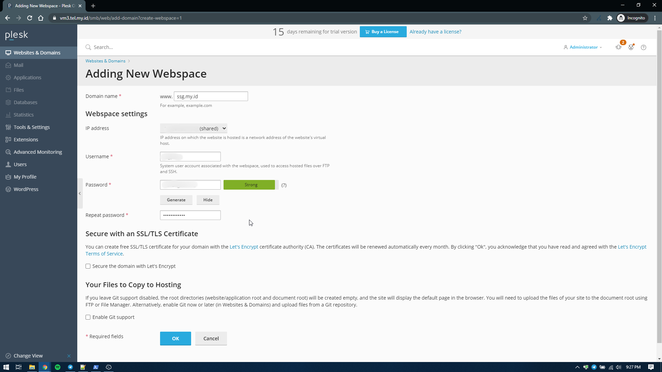Go back in the browser
The width and height of the screenshot is (662, 372).
point(8,18)
